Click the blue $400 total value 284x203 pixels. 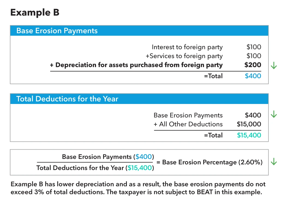(x=253, y=76)
